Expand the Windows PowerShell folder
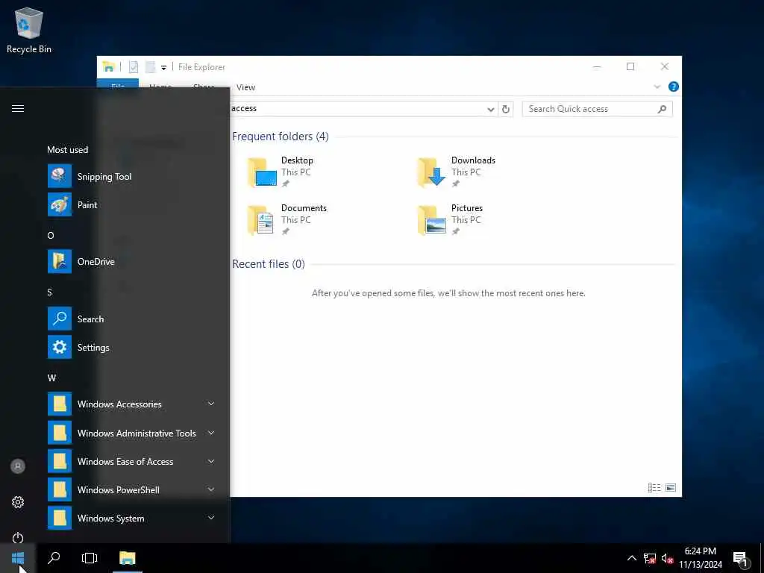Screen dimensions: 764x573 pos(131,489)
